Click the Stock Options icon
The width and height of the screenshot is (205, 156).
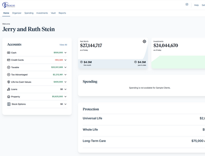tap(9, 104)
